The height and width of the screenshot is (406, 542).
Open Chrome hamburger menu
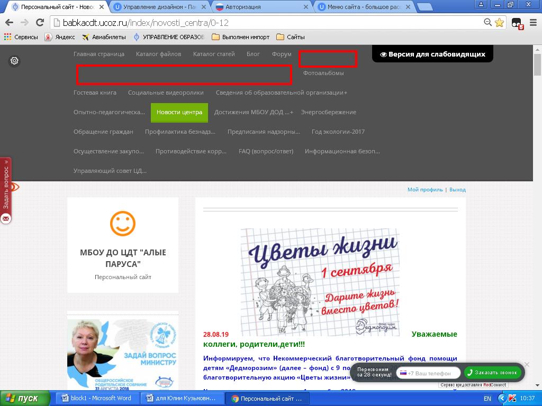coord(534,23)
